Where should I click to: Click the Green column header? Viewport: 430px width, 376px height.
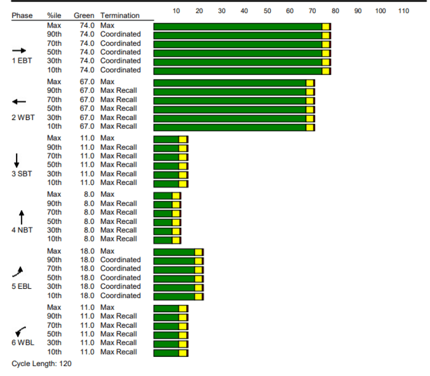[84, 16]
